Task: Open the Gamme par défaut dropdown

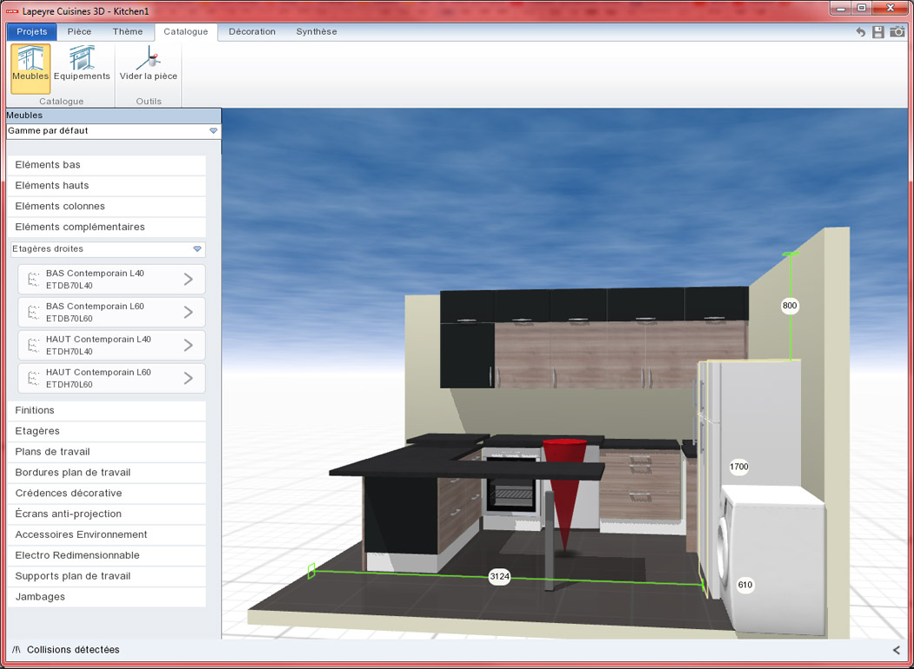Action: pos(113,131)
